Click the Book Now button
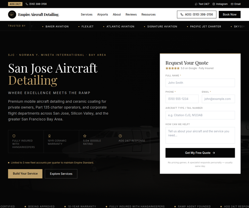This screenshot has width=249, height=208. (230, 15)
